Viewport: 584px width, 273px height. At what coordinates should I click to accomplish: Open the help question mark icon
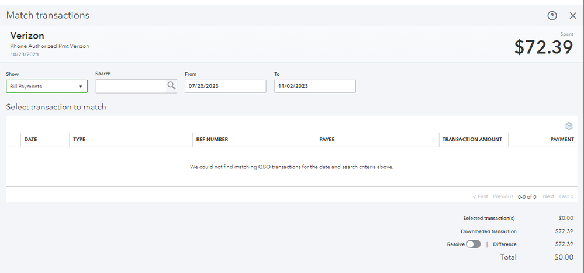click(552, 16)
